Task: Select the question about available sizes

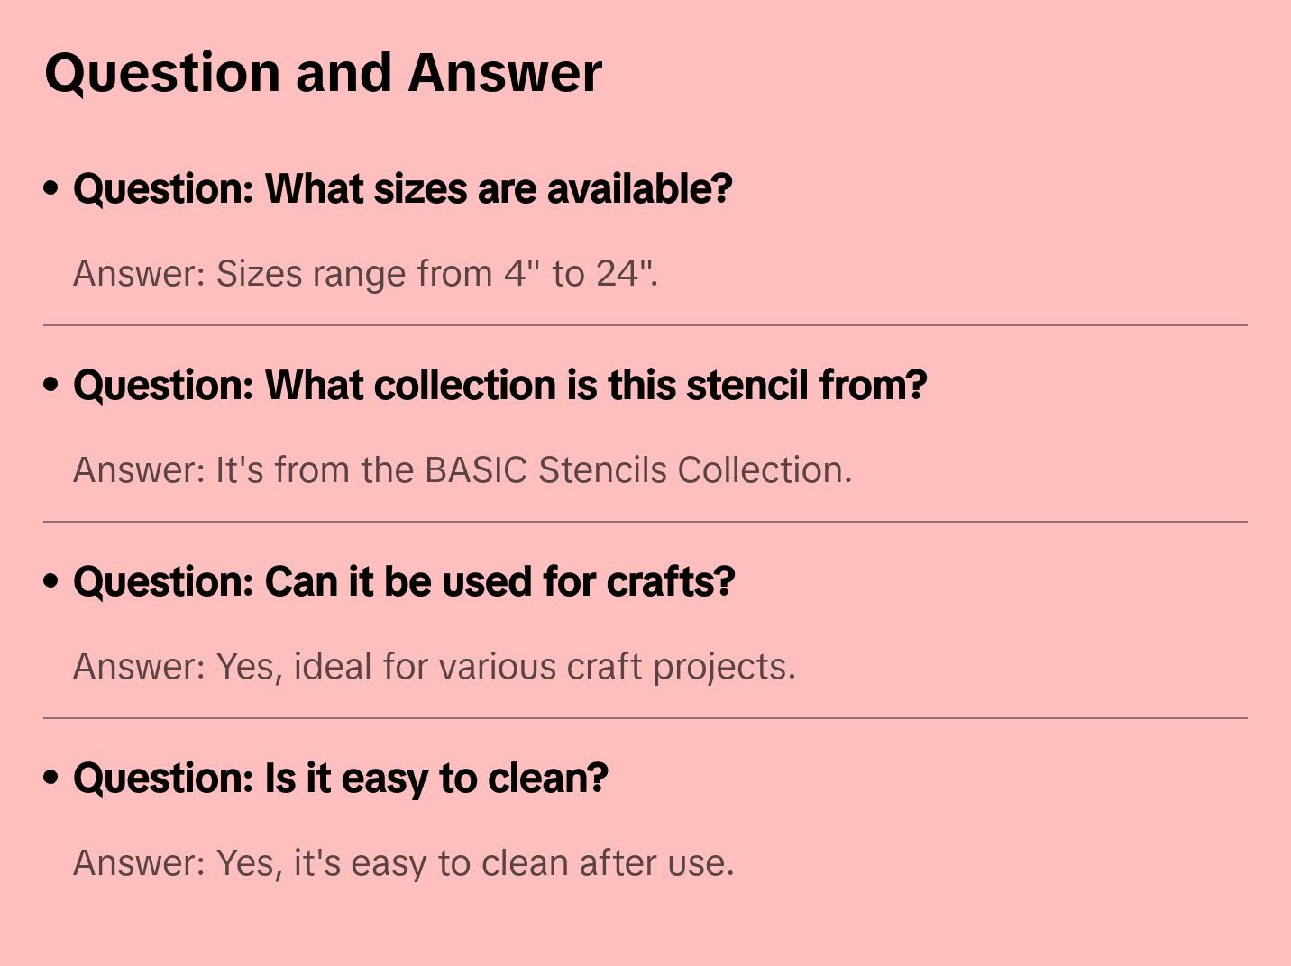Action: [402, 189]
